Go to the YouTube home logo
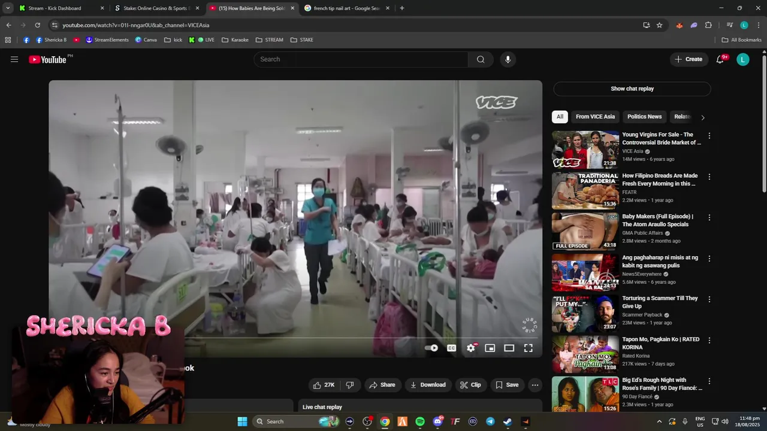 (48, 59)
